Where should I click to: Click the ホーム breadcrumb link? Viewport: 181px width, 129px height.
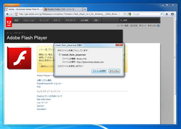(x=9, y=33)
